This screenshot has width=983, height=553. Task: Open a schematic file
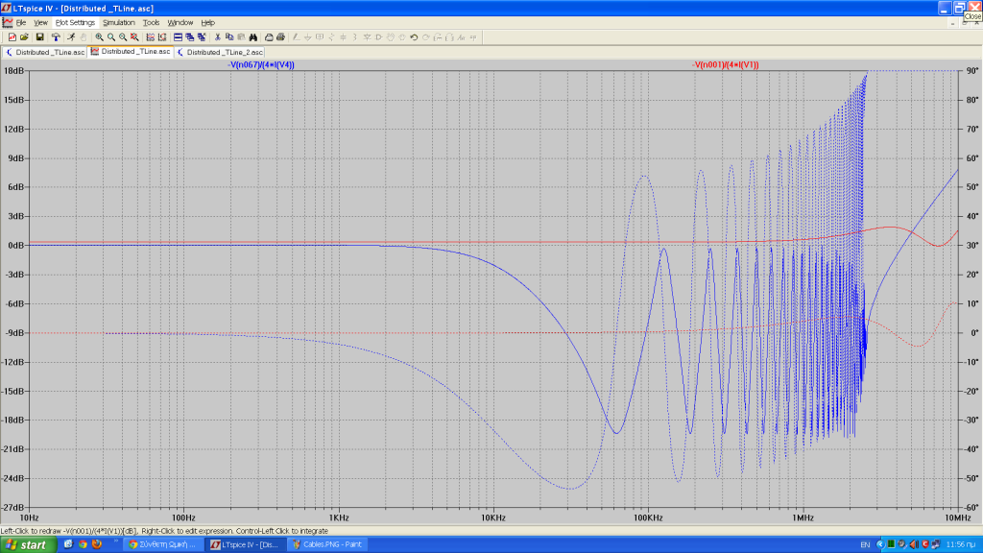click(x=23, y=37)
